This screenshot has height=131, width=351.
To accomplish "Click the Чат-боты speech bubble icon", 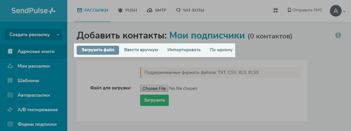I will point(178,10).
